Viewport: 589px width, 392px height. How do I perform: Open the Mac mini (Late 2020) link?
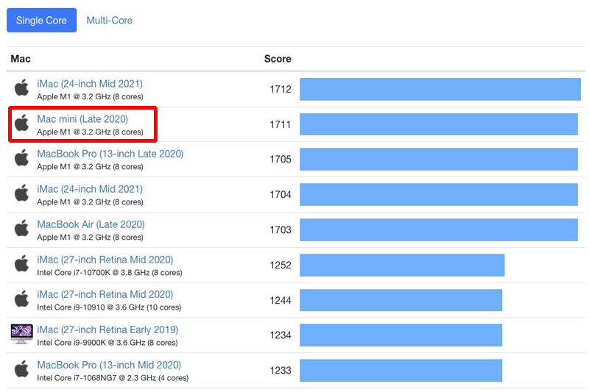pos(82,119)
